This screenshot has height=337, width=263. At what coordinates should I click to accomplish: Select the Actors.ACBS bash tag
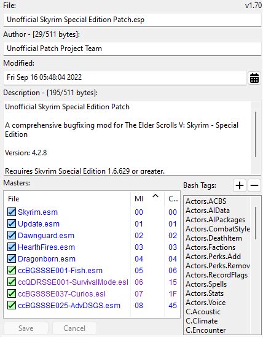206,201
